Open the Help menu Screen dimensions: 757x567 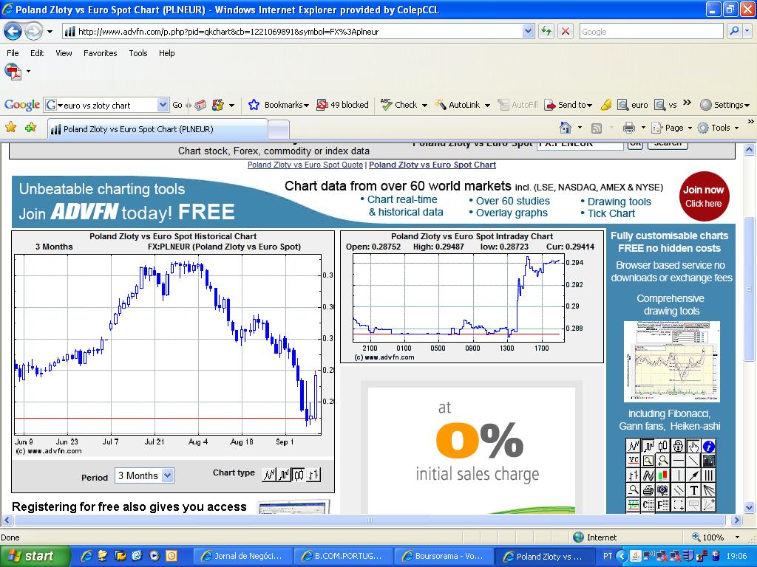click(x=166, y=53)
